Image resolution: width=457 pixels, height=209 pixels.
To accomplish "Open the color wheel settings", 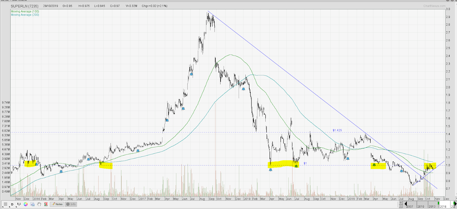I will pos(26,204).
